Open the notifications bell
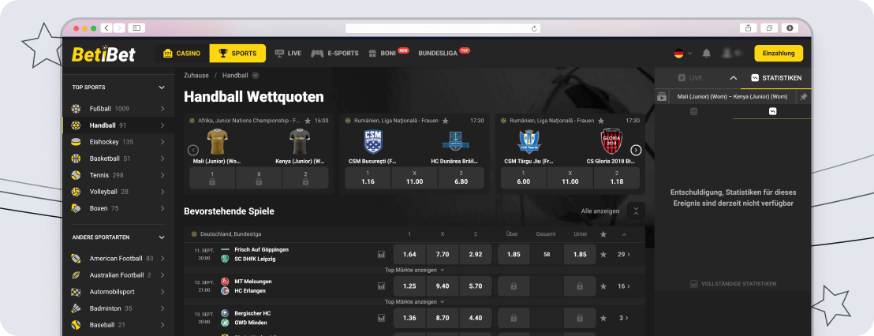The image size is (874, 336). point(707,54)
